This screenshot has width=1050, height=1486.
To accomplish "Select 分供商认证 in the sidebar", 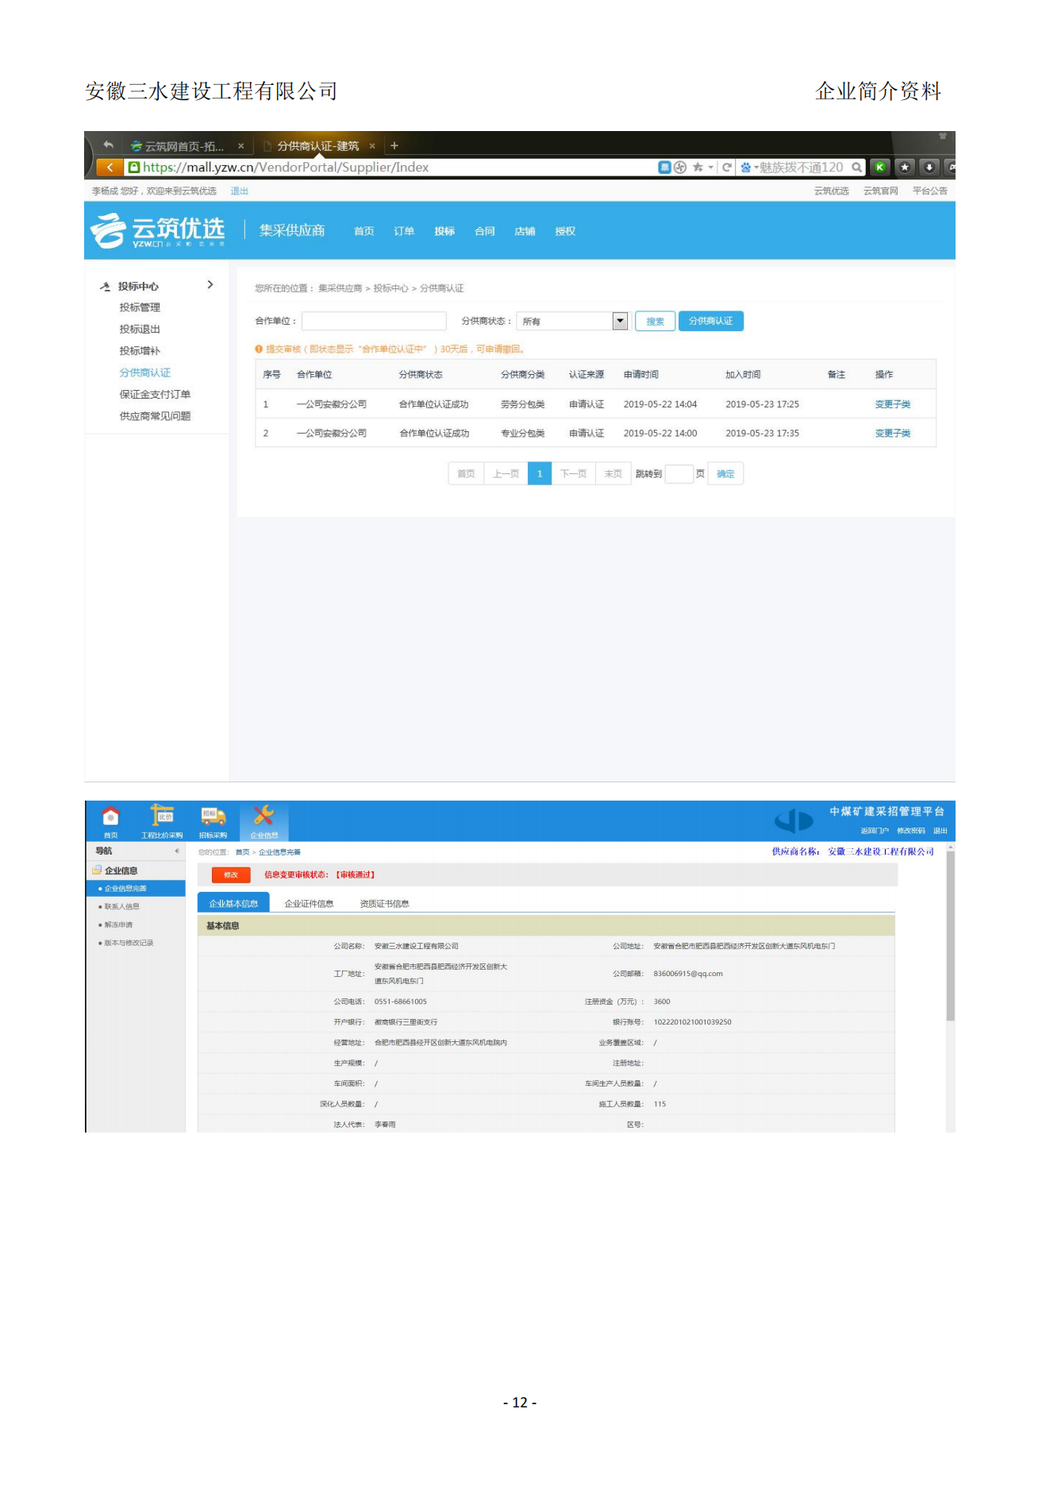I will click(145, 372).
